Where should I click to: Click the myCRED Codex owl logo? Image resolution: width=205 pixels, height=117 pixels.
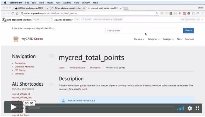click(16, 39)
